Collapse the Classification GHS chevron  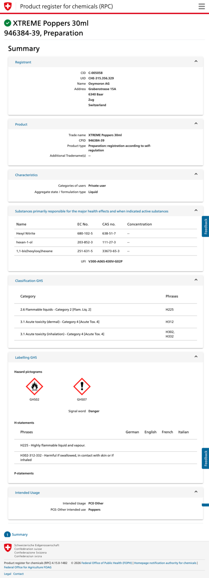[196, 280]
